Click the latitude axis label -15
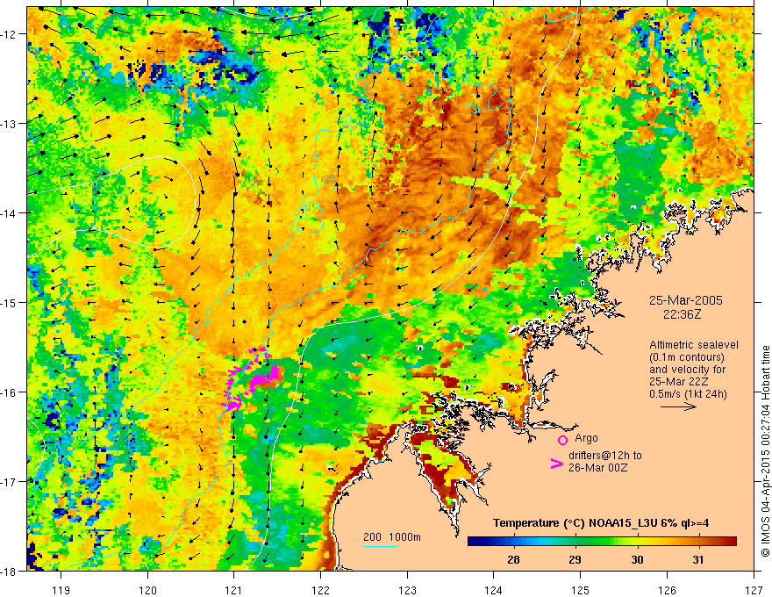The width and height of the screenshot is (772, 597). 9,302
